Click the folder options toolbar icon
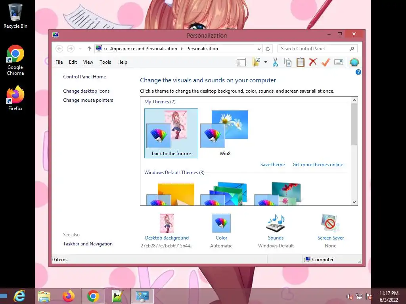The height and width of the screenshot is (304, 406). pos(256,62)
